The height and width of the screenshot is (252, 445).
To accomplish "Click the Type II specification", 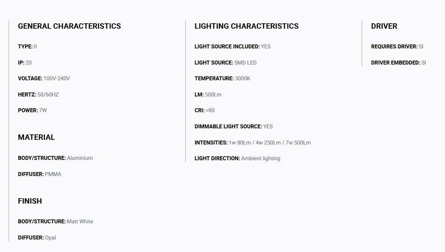I will tap(27, 47).
